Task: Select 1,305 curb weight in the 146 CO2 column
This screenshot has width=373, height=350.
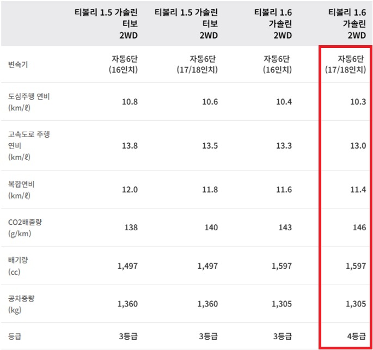Action: tap(356, 304)
